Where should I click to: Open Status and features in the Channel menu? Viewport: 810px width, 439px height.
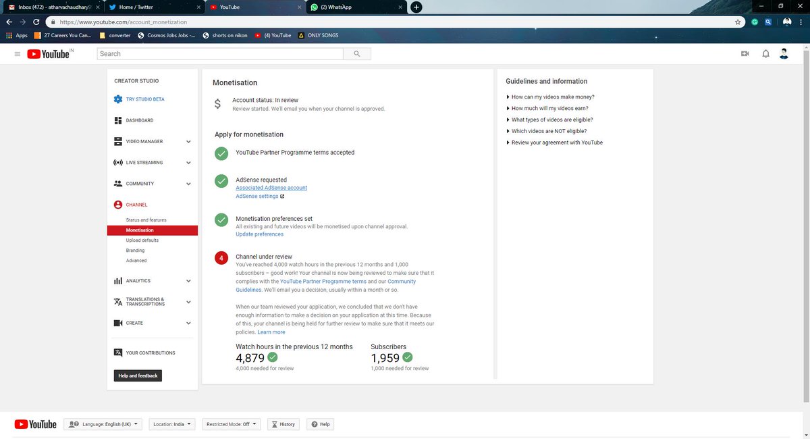click(x=146, y=220)
